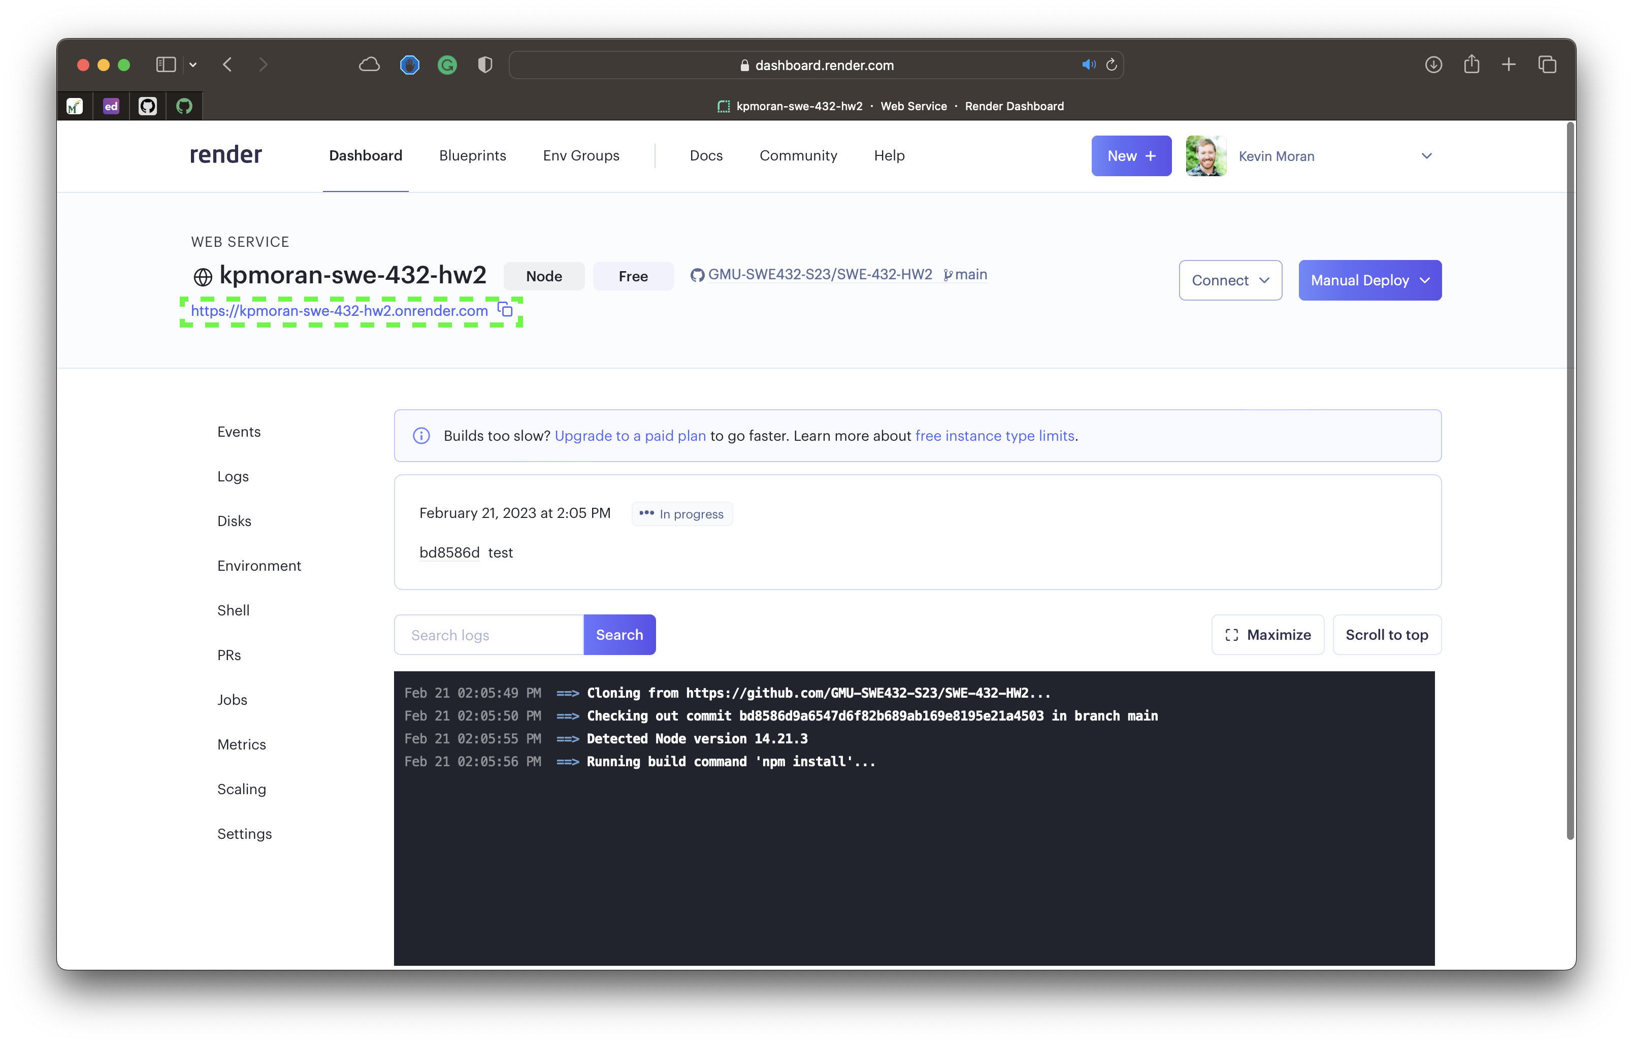The width and height of the screenshot is (1633, 1045).
Task: Switch to the green GitHub pinned tab
Action: pyautogui.click(x=184, y=106)
